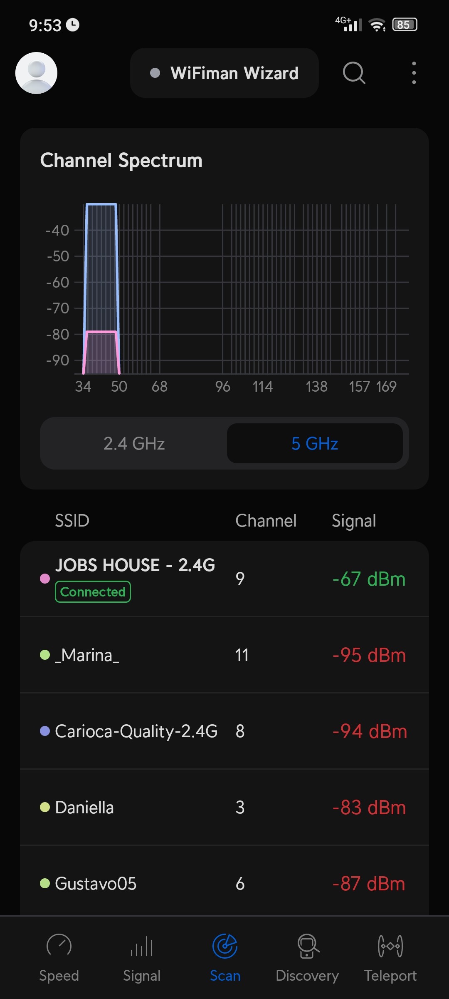Tap the green Connected badge
Viewport: 449px width, 999px height.
click(x=93, y=591)
